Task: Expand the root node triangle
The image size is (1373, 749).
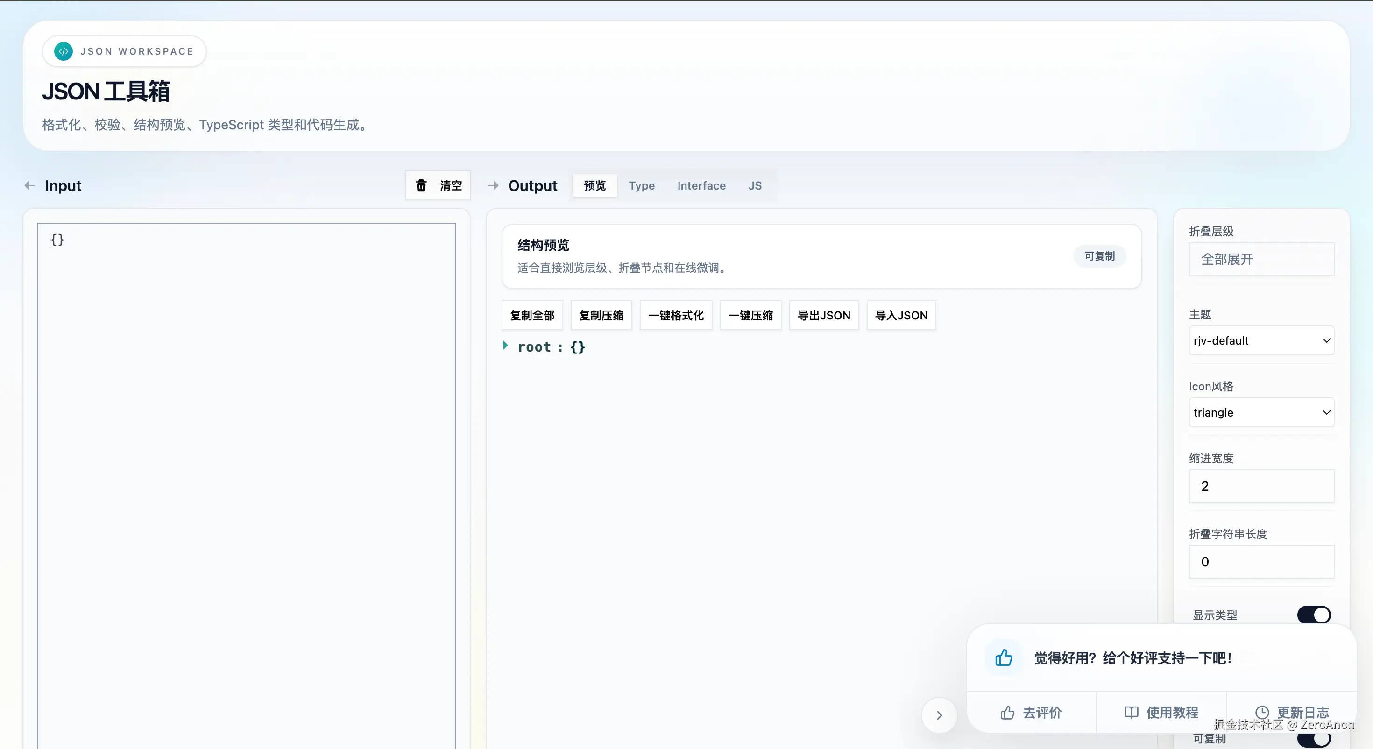Action: click(x=505, y=346)
